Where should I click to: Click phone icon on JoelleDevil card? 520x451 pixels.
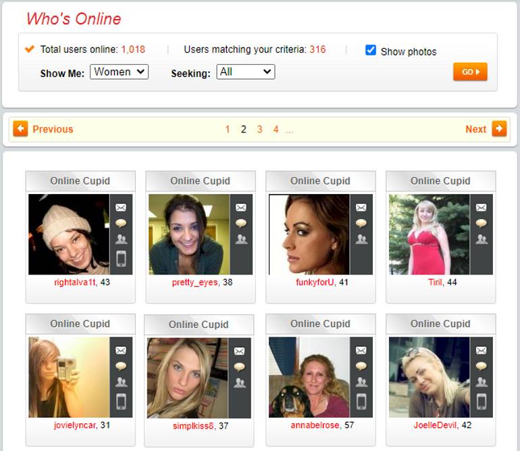tap(482, 402)
